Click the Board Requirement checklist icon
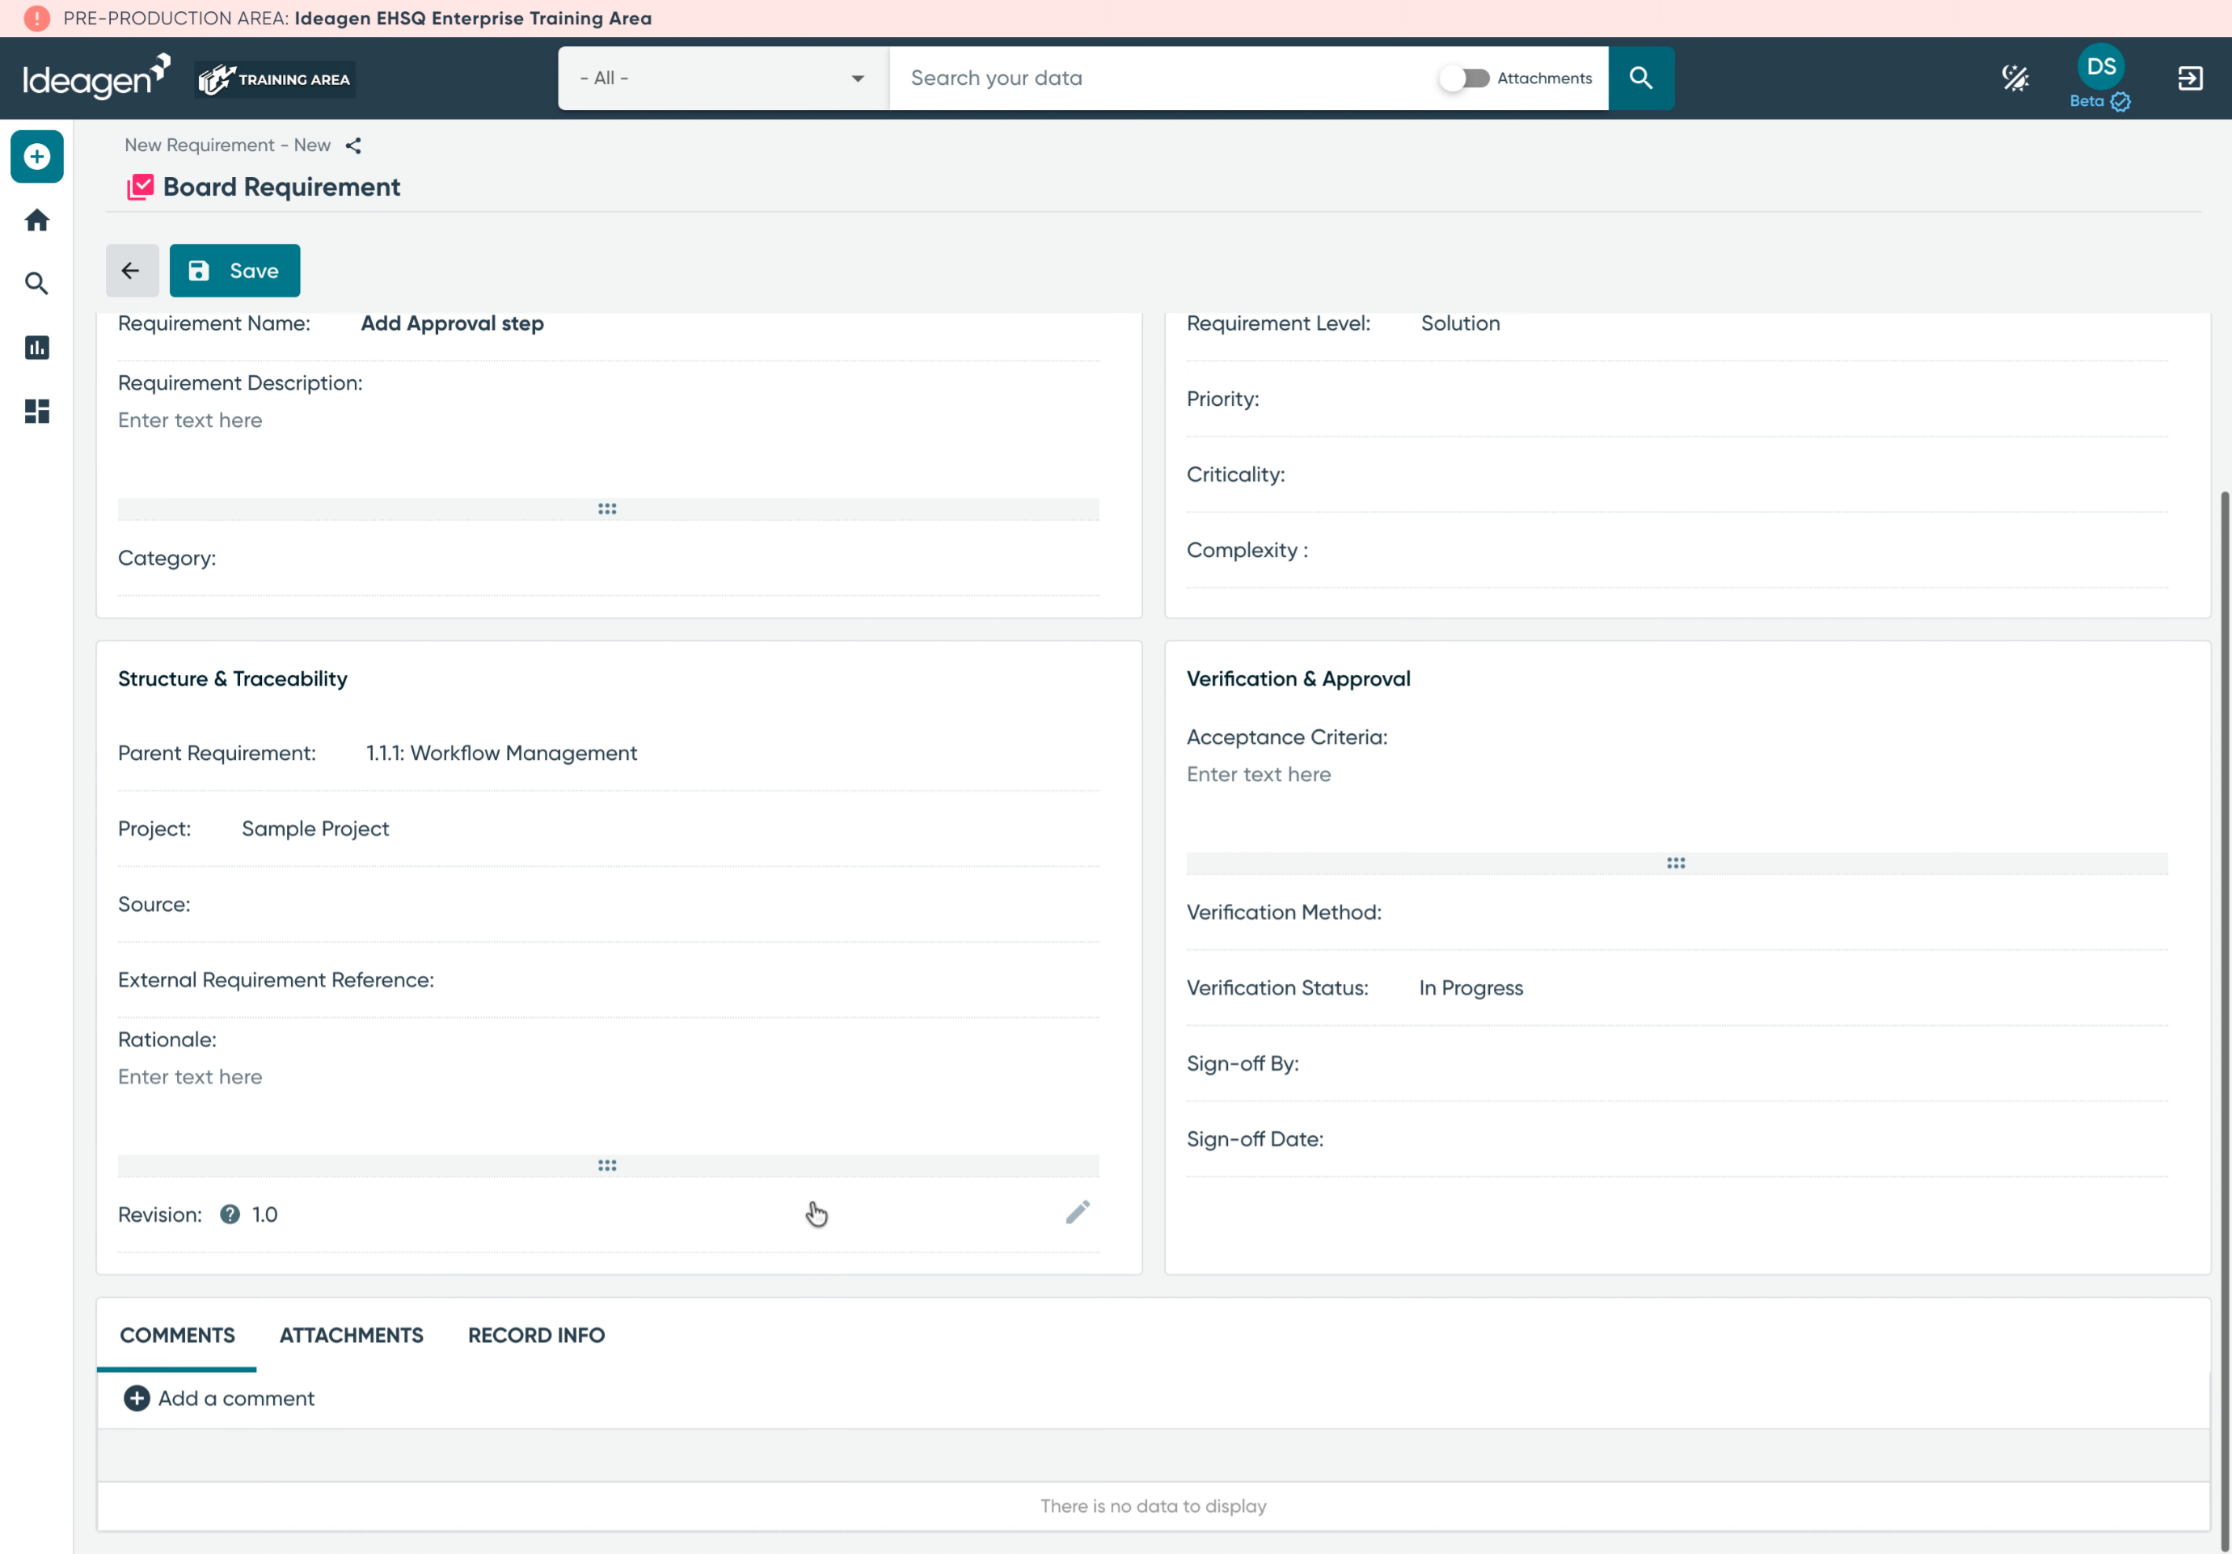 [140, 187]
